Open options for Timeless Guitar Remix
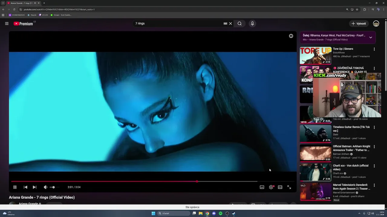The image size is (387, 217). (x=374, y=127)
